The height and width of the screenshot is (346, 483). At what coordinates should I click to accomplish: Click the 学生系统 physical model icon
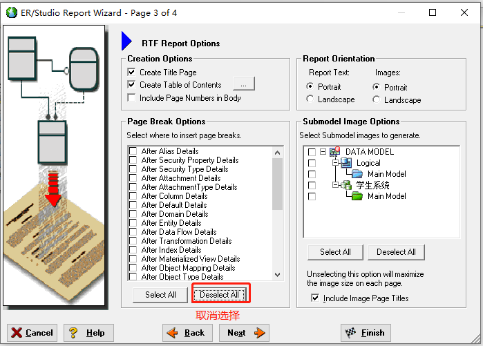(346, 185)
